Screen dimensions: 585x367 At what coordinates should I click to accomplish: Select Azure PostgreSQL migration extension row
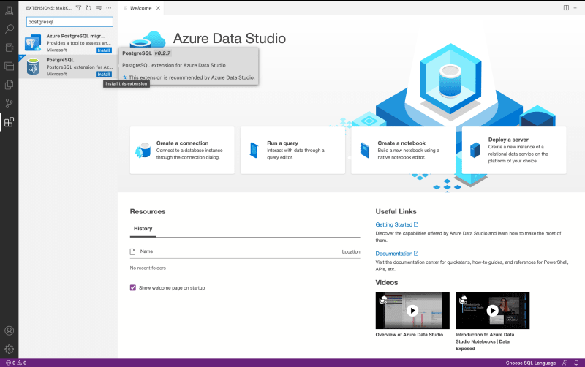(x=68, y=43)
